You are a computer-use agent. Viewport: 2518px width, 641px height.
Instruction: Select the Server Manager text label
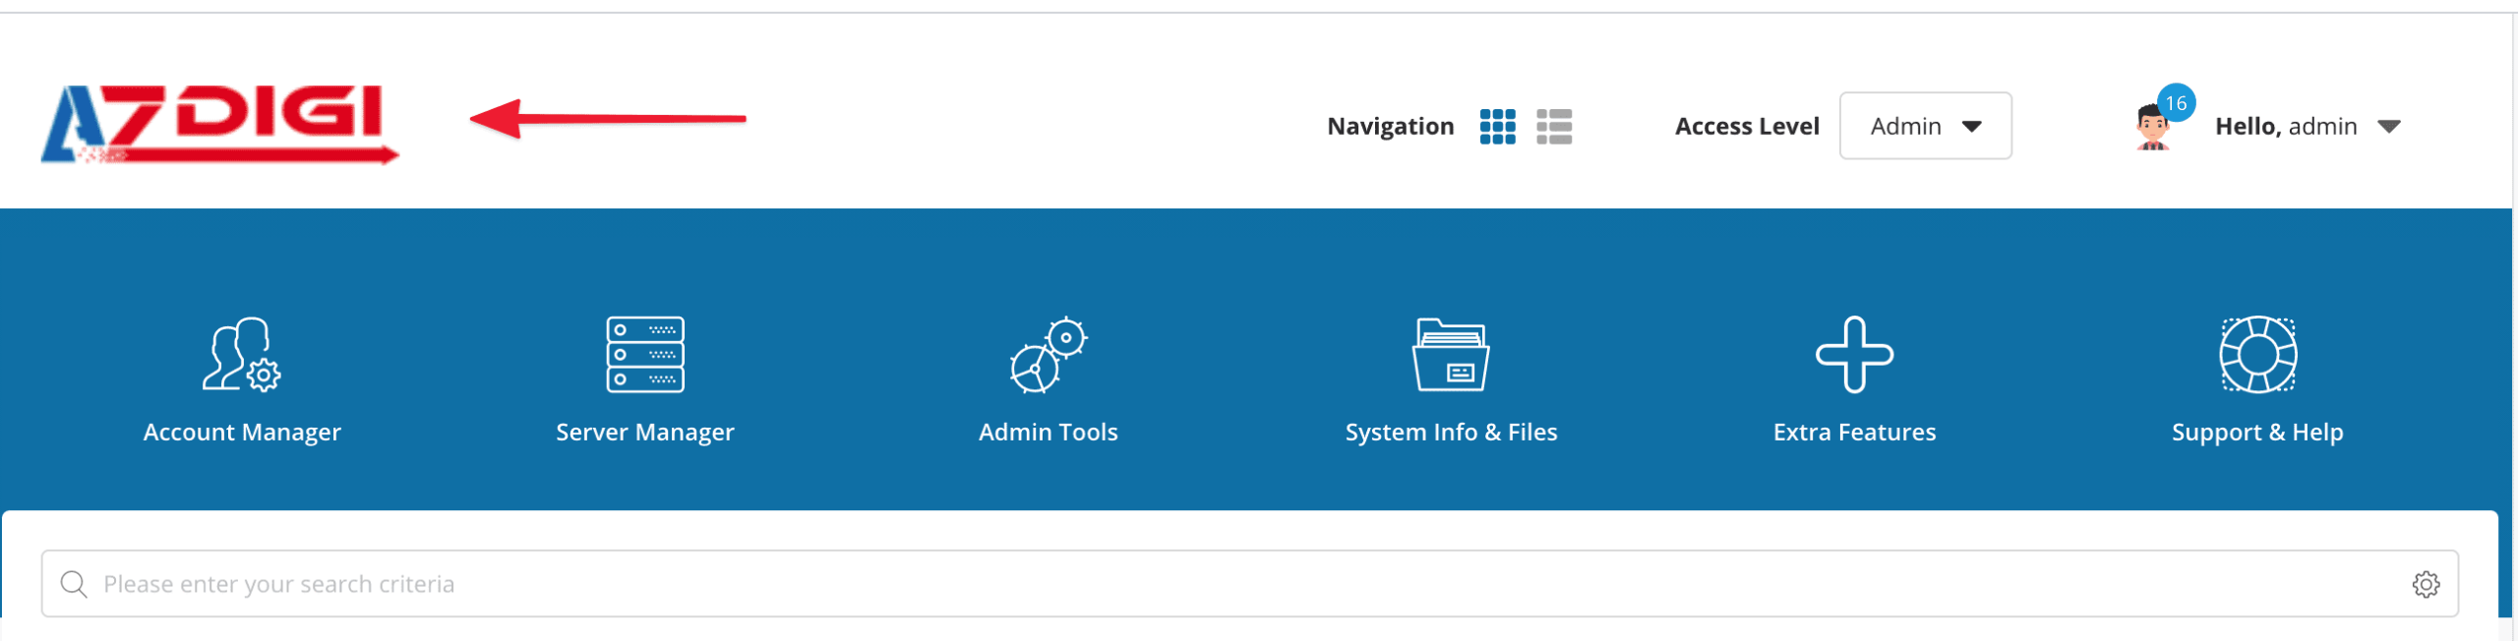(x=644, y=433)
